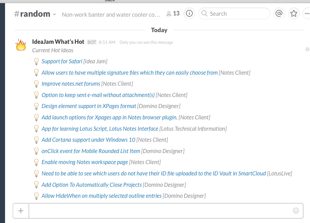
Task: Open 'Add Option To Automatically Close Projects'
Action: click(92, 185)
